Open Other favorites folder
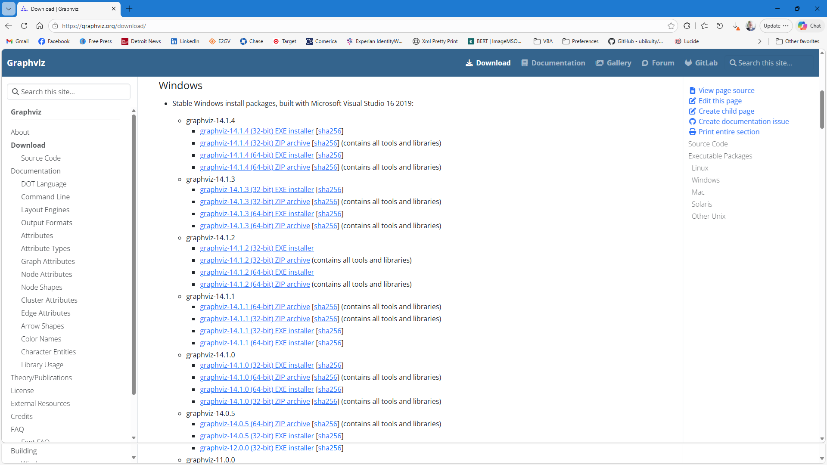 797,41
